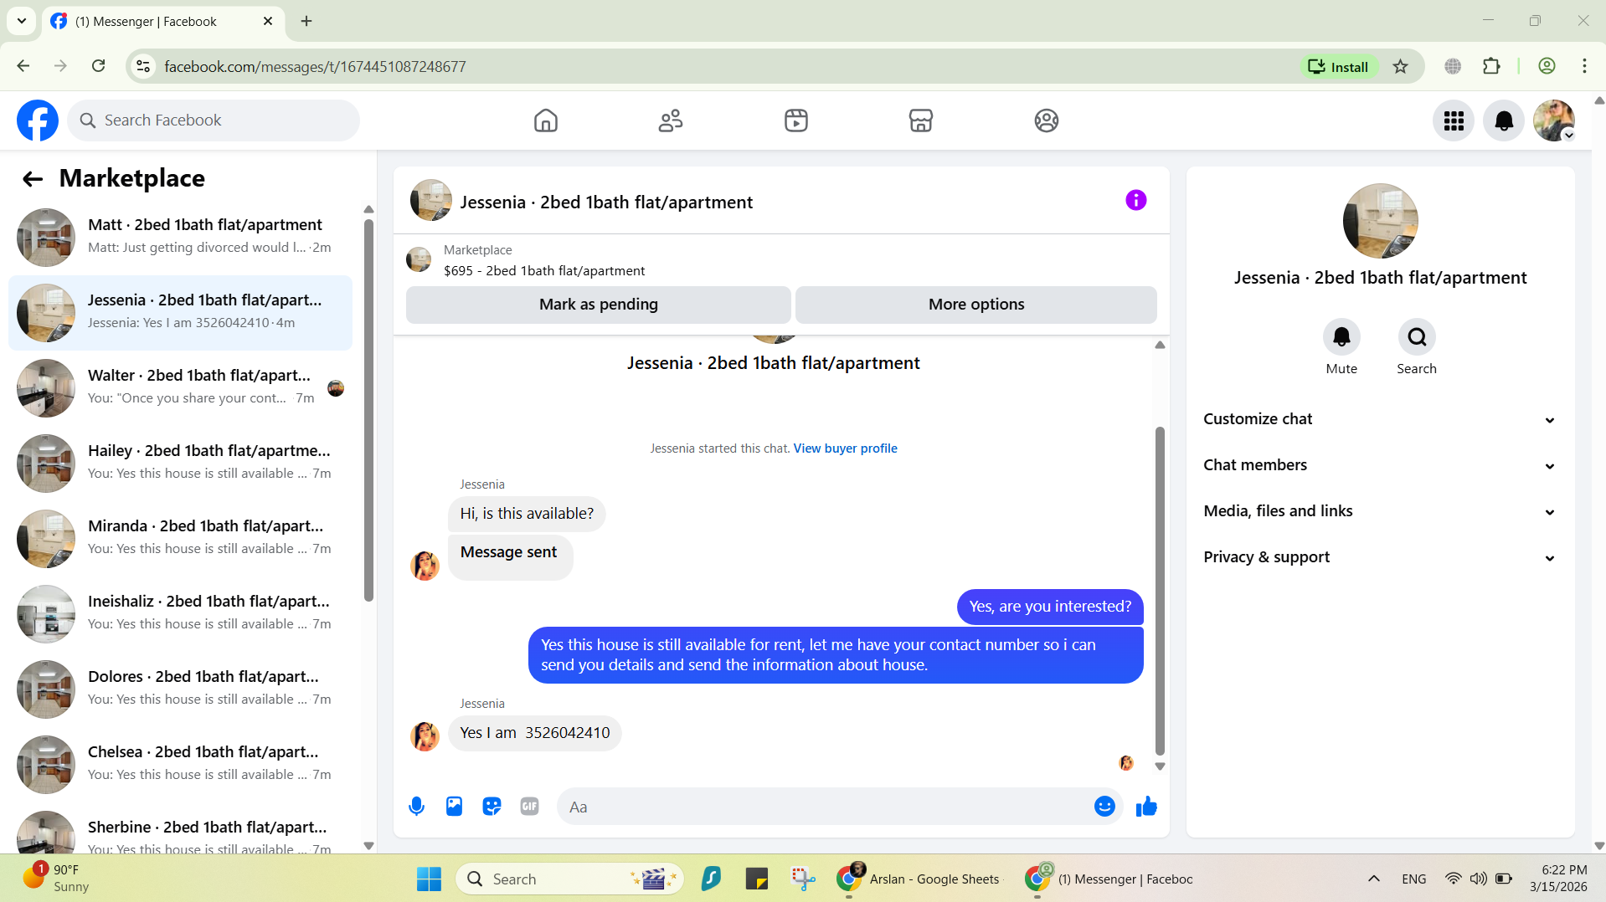Send a voice clip microphone icon

pos(416,807)
